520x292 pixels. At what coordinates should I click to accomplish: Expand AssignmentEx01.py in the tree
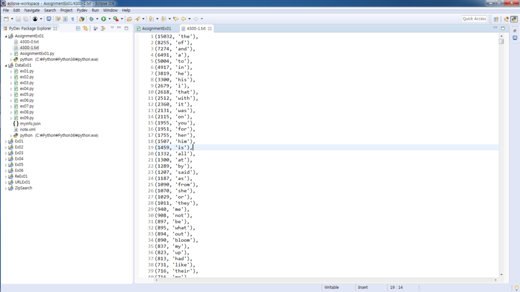(x=11, y=54)
